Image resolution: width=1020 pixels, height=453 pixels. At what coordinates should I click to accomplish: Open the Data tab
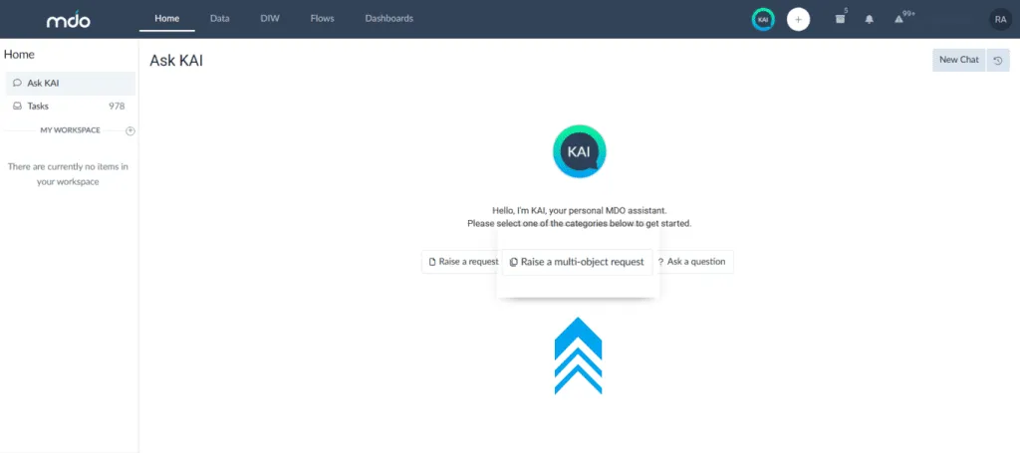[x=220, y=18]
